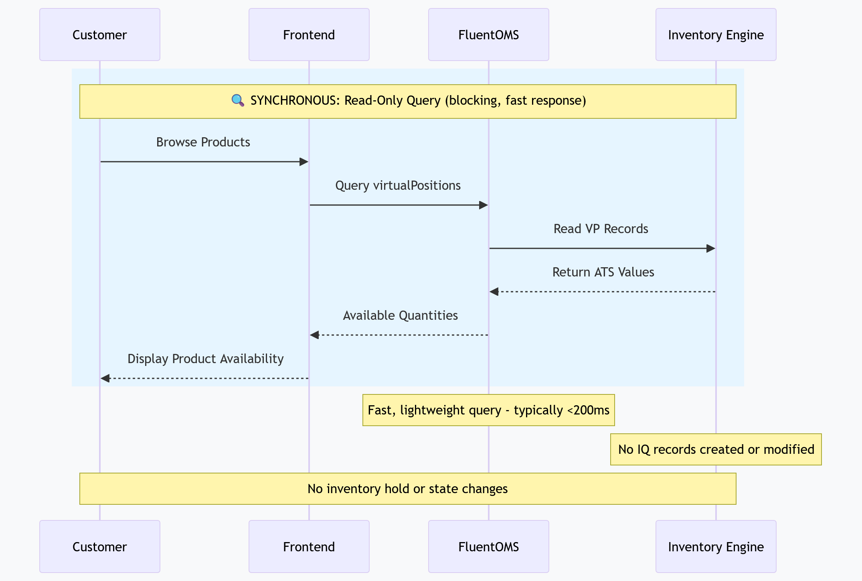Click the 'Fast, lightweight query' note
Image resolution: width=862 pixels, height=581 pixels.
pos(488,410)
